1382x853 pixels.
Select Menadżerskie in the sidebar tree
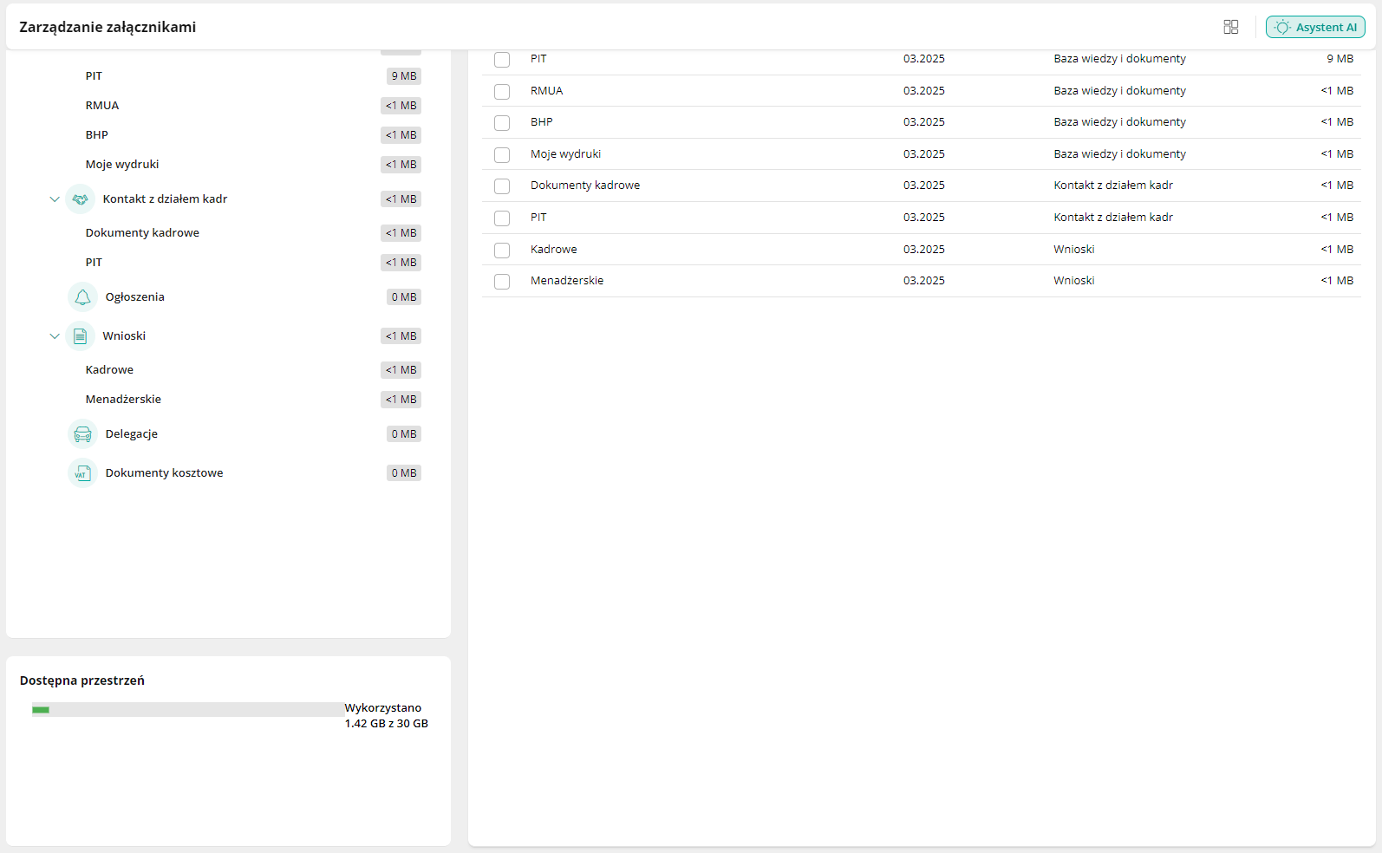(123, 400)
